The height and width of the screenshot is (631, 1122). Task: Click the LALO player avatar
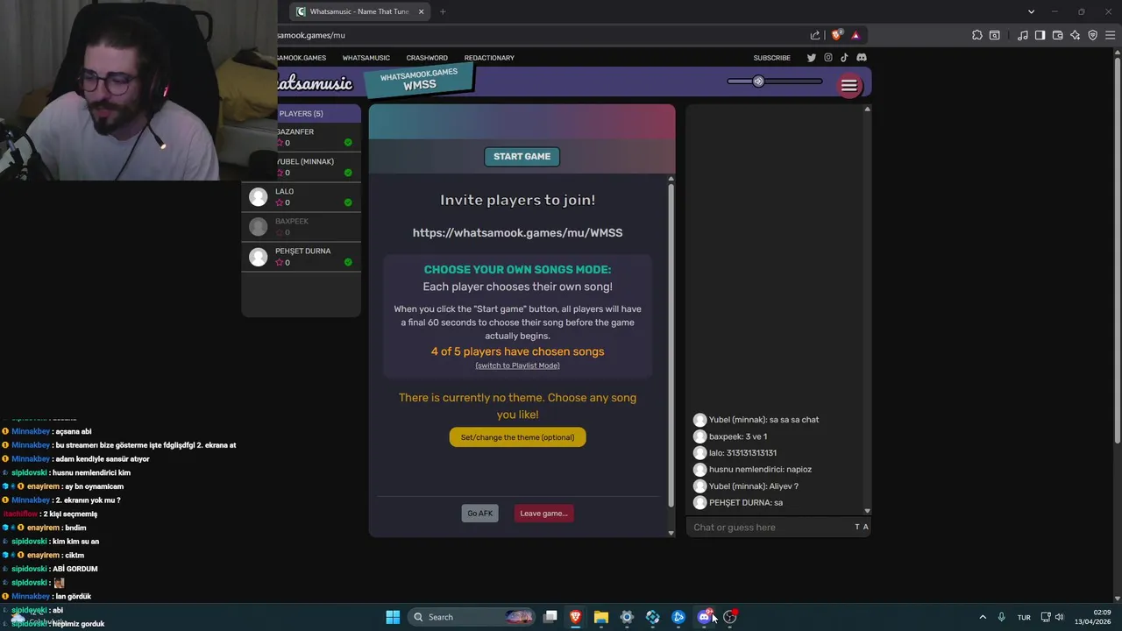click(x=258, y=197)
